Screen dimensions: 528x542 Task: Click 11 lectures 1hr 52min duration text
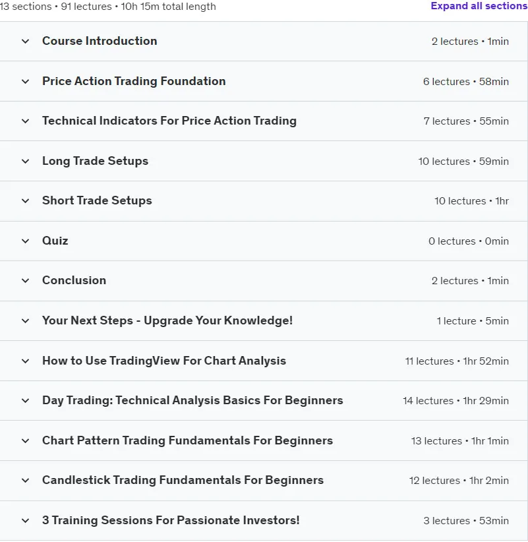[x=457, y=361]
